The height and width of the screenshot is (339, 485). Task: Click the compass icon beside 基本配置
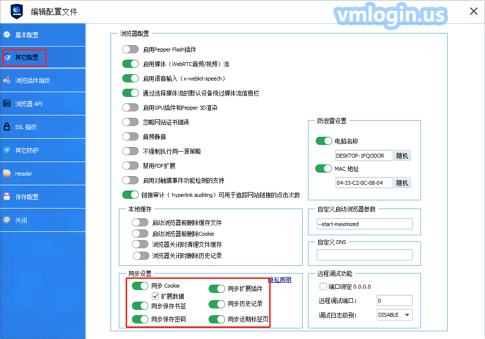point(7,35)
